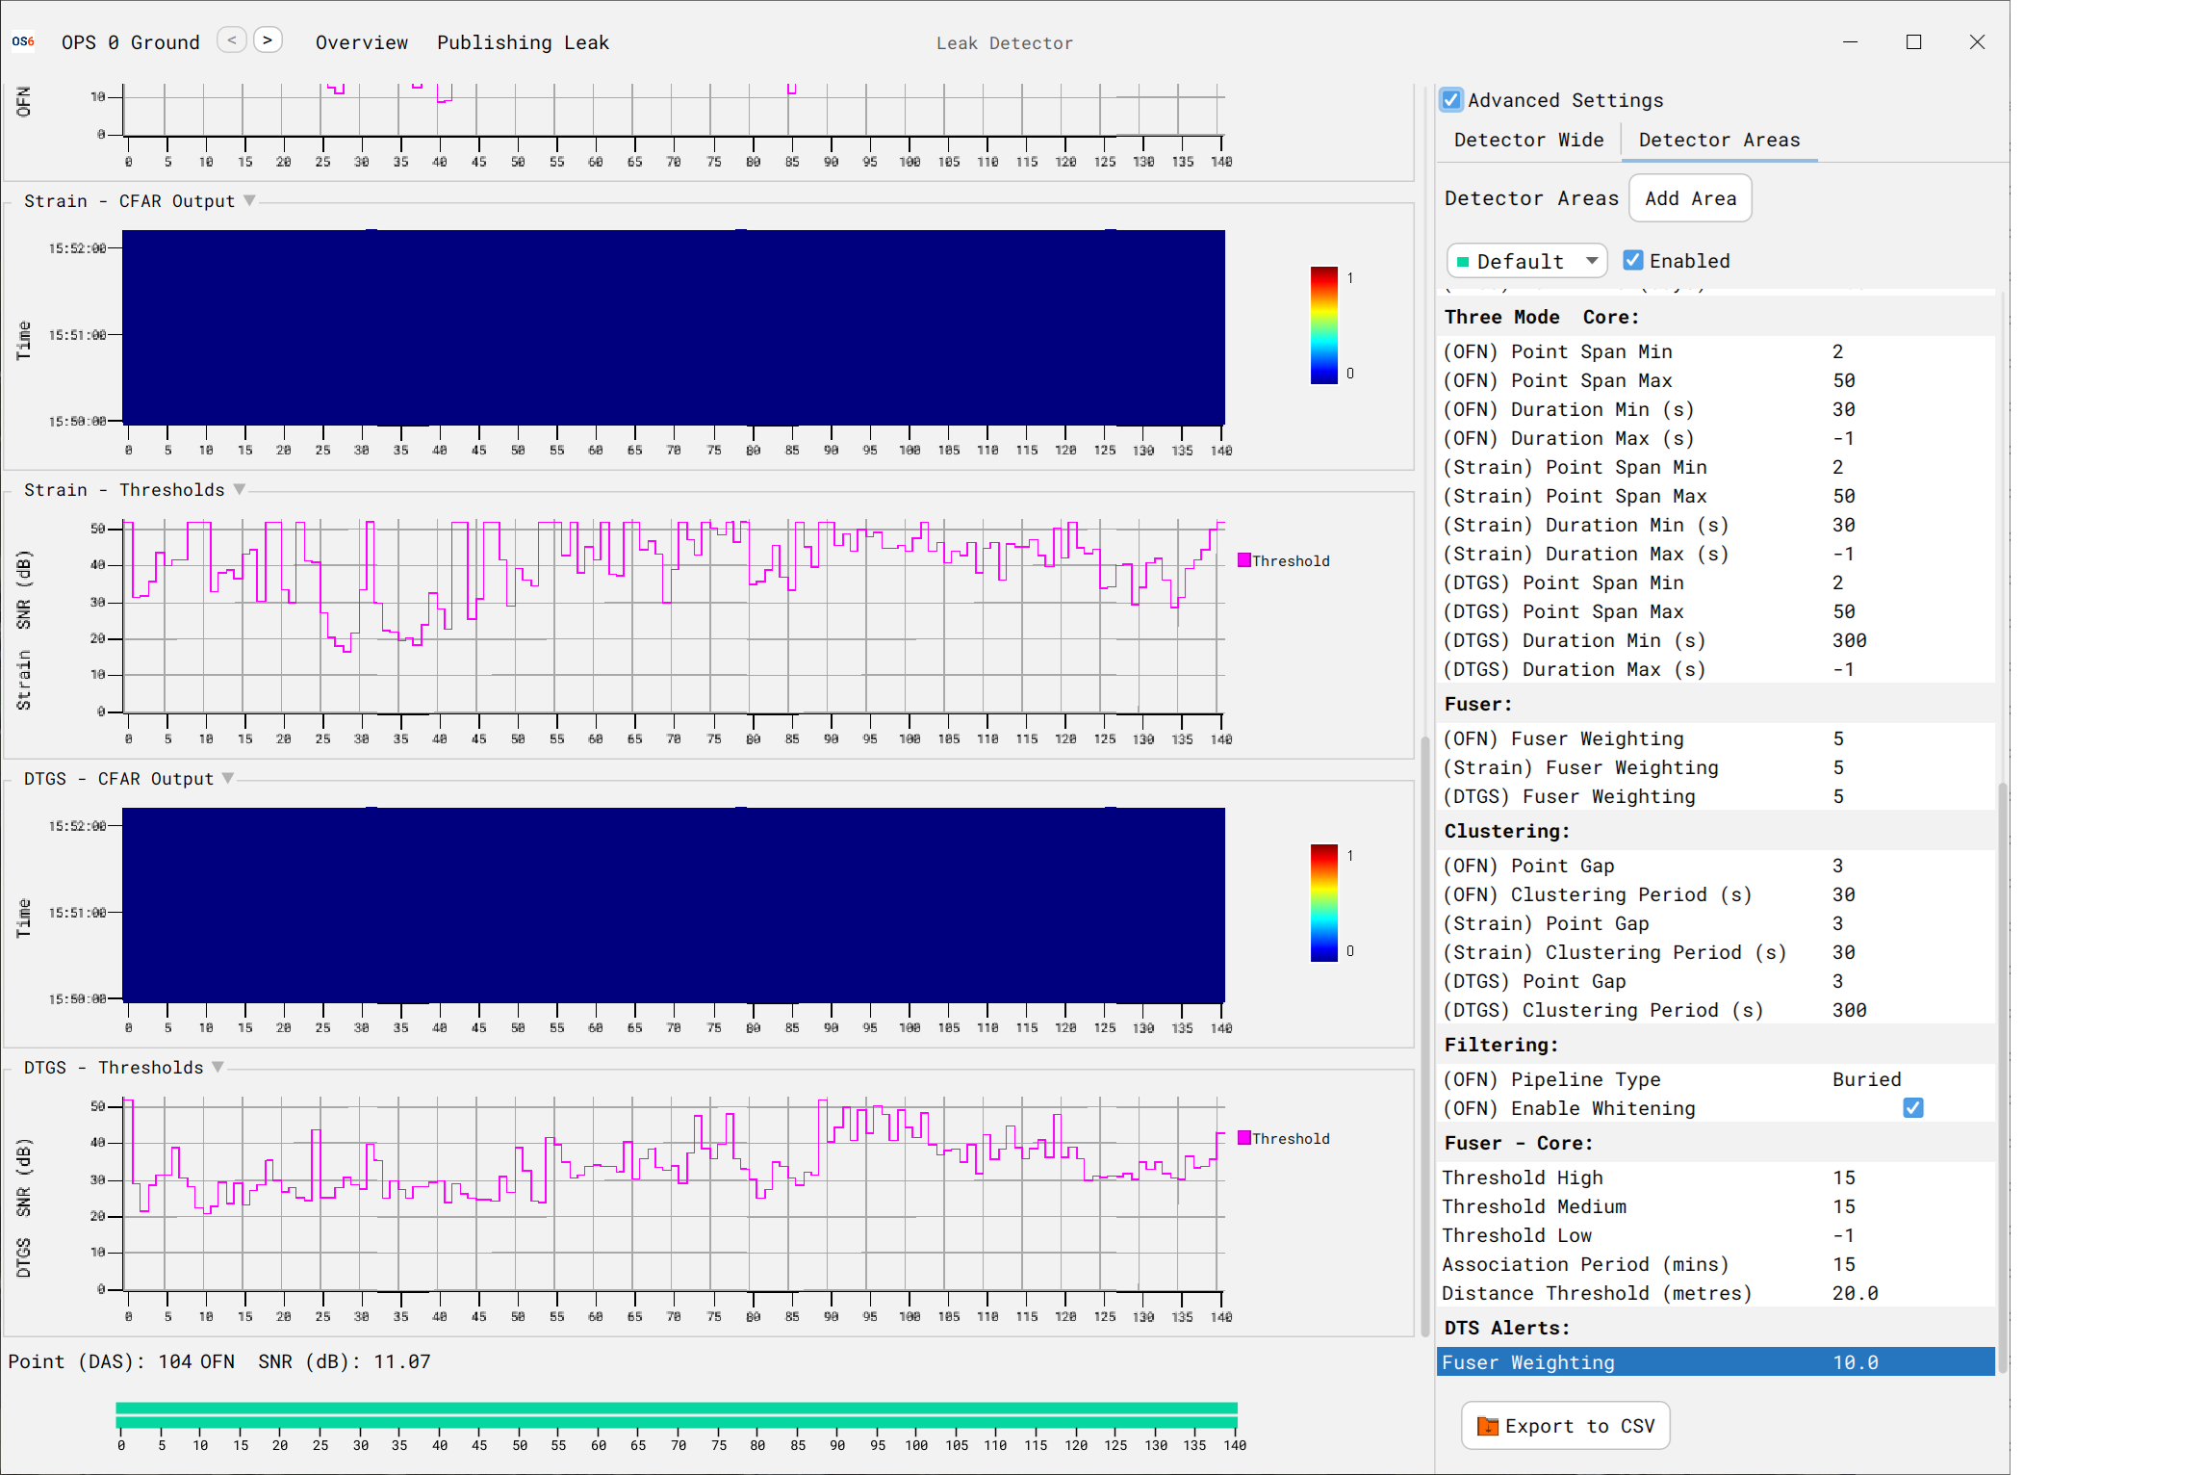Disable the OFN Enable Whitening checkbox

coord(1912,1108)
